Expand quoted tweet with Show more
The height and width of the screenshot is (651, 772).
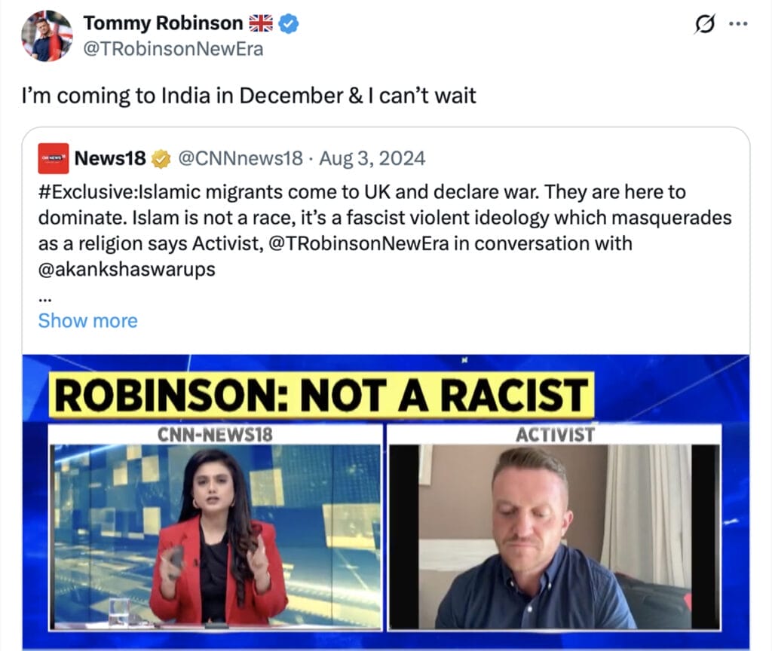[88, 321]
